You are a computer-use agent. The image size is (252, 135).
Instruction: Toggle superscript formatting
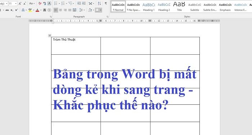[17, 10]
